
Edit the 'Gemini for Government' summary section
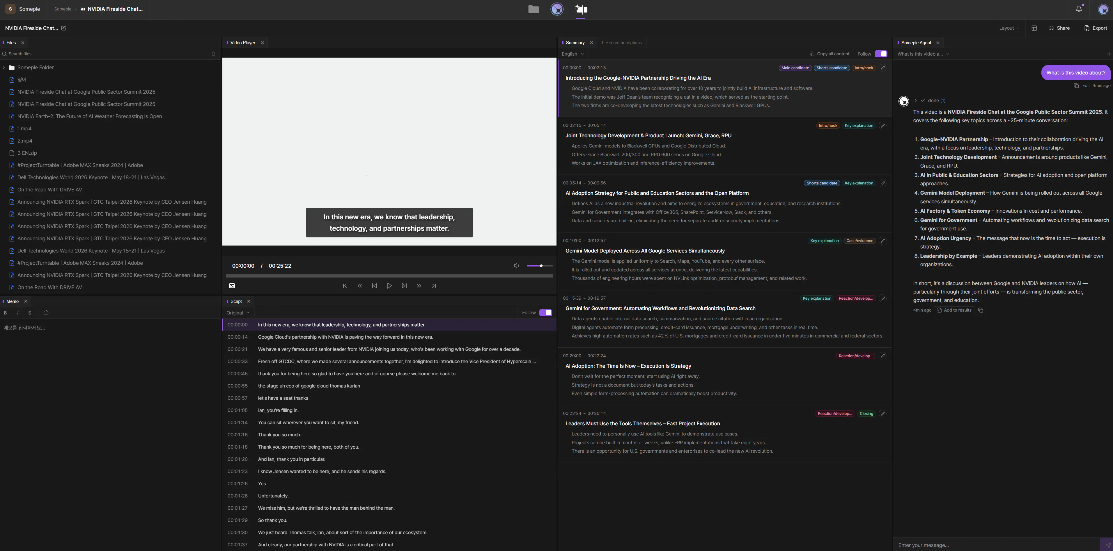[883, 298]
